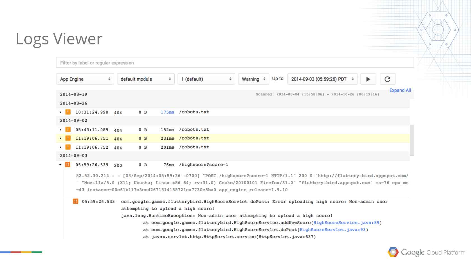This screenshot has height=264, width=471.
Task: Click warning icon on highlighted 11:19:06.751 entry
Action: [x=68, y=138]
